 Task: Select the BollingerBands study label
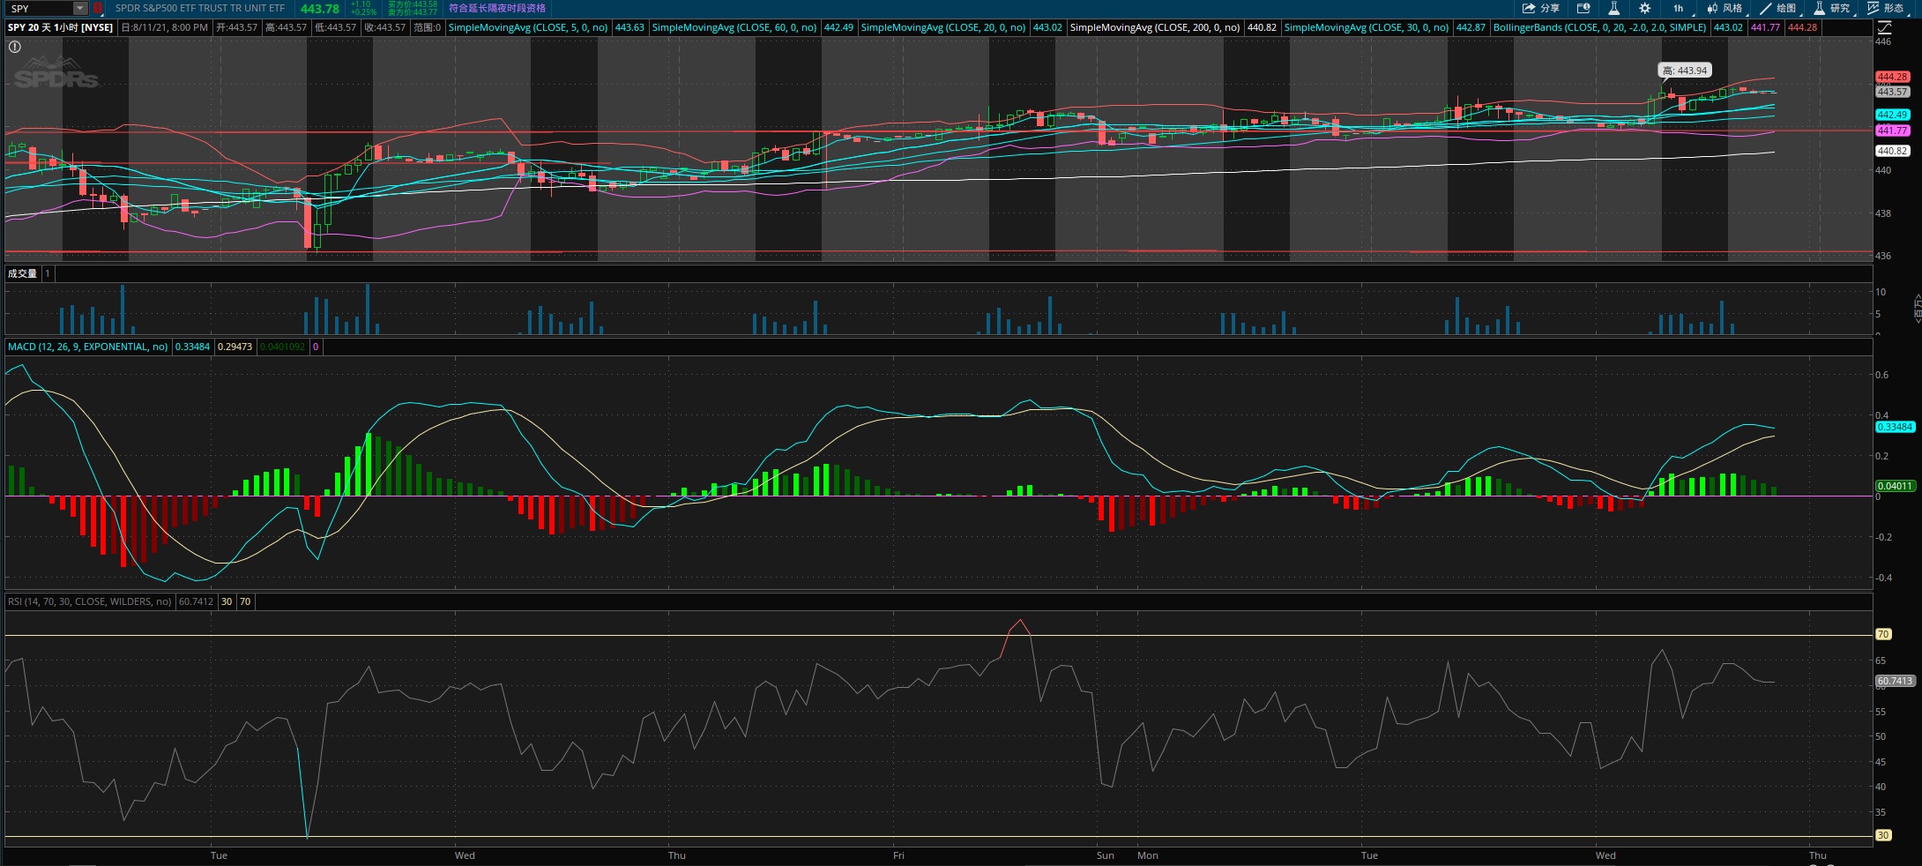tap(1599, 27)
